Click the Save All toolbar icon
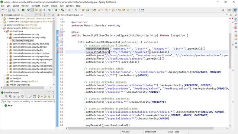This screenshot has width=238, height=134. coord(13,10)
